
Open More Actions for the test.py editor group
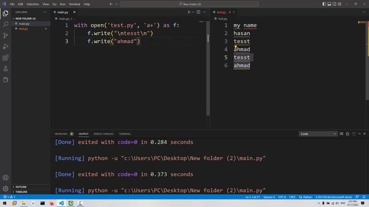364,12
